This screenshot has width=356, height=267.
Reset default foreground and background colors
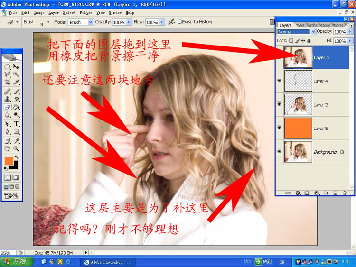pyautogui.click(x=5, y=168)
